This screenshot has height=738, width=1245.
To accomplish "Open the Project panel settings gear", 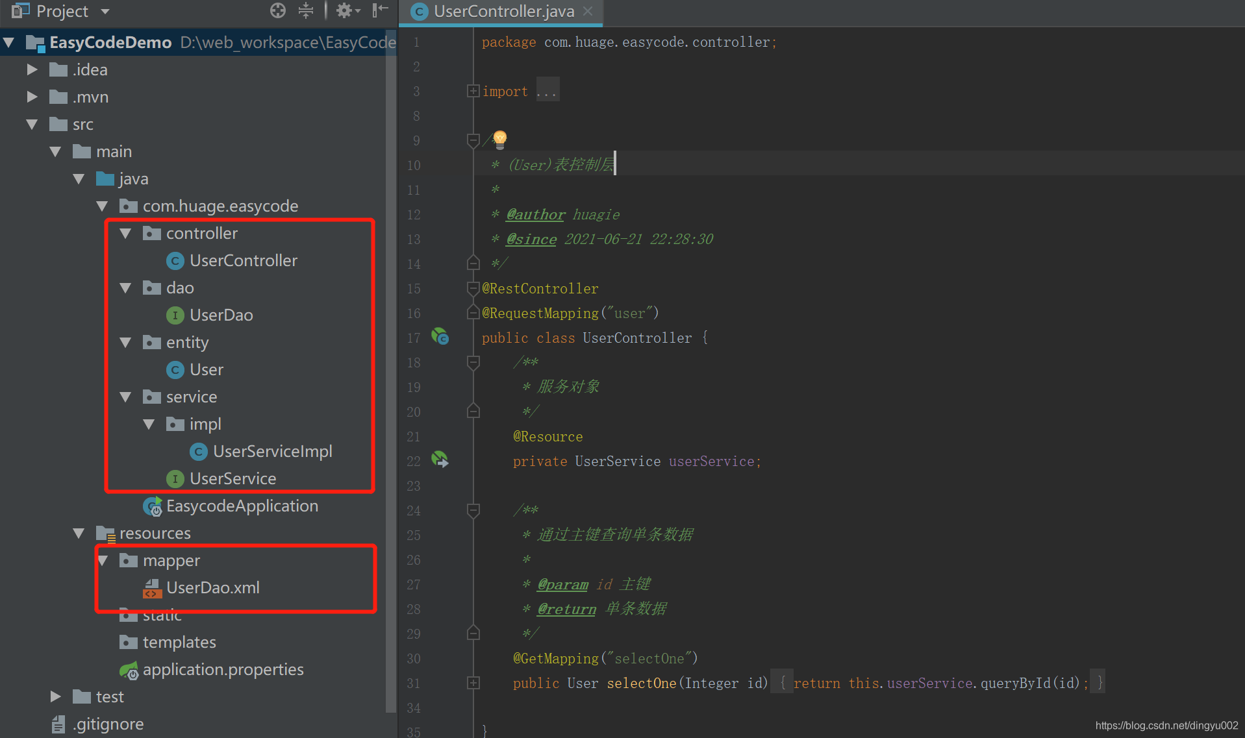I will coord(347,10).
